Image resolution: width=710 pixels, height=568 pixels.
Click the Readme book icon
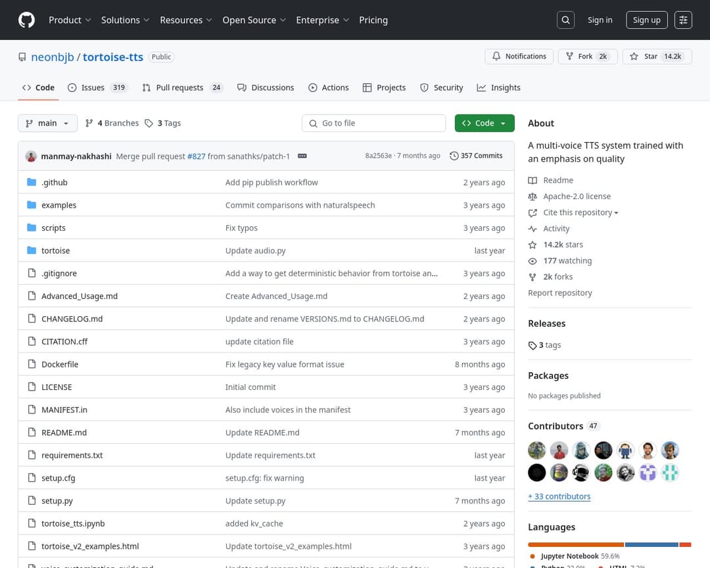point(532,180)
